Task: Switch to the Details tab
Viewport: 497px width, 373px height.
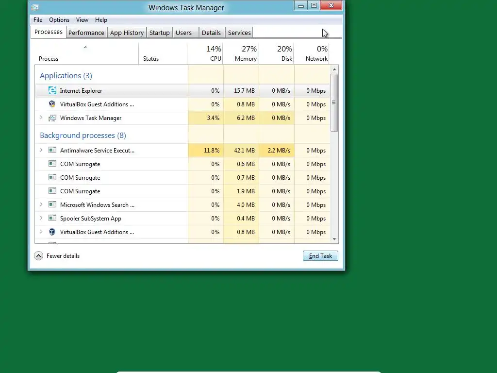Action: point(211,33)
